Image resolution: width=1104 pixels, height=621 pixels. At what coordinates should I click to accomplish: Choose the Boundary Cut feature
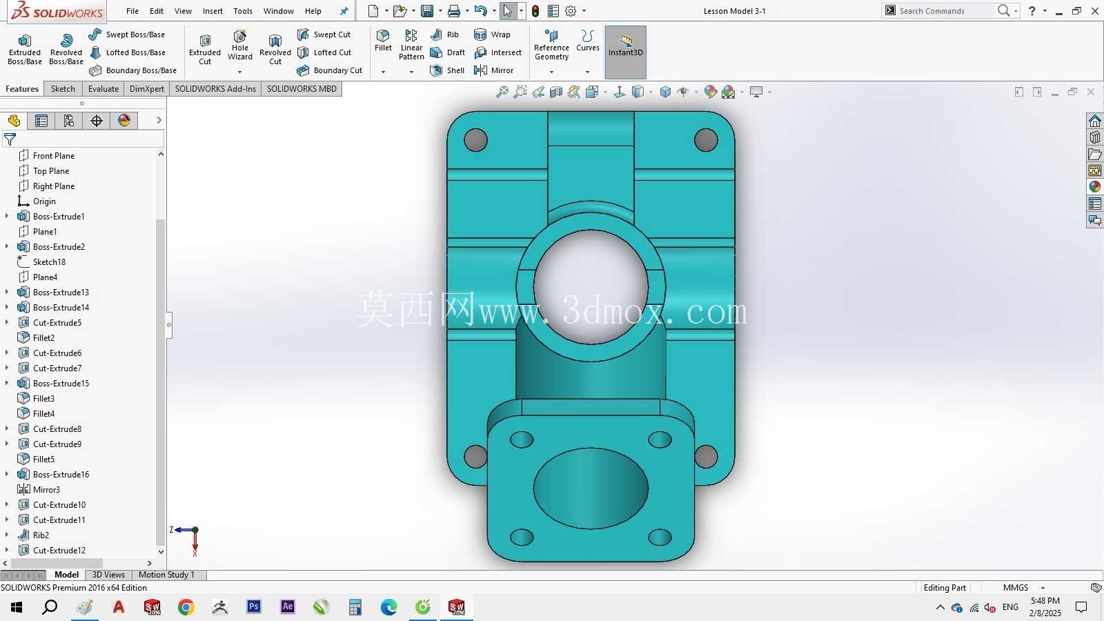click(329, 70)
